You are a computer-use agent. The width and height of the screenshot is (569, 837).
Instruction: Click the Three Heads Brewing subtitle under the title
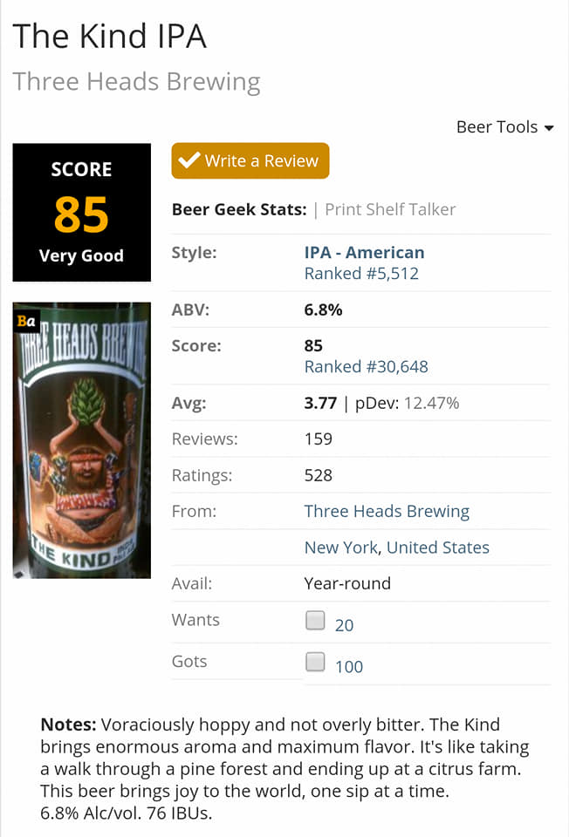136,83
